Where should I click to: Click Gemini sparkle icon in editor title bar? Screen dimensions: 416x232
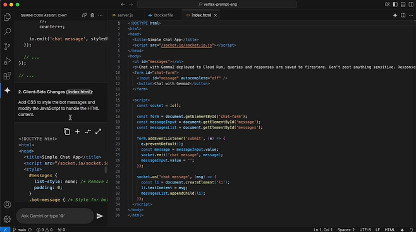(395, 15)
